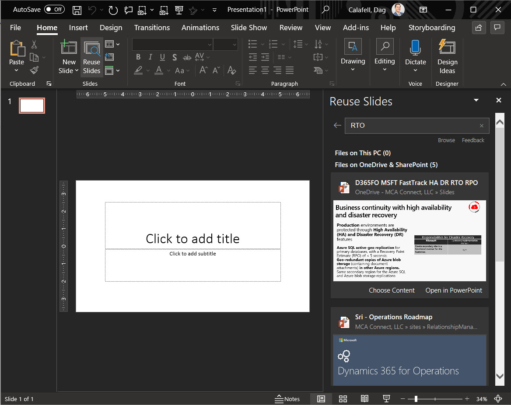Start Slide Show from status bar
Viewport: 511px width, 405px height.
point(386,399)
